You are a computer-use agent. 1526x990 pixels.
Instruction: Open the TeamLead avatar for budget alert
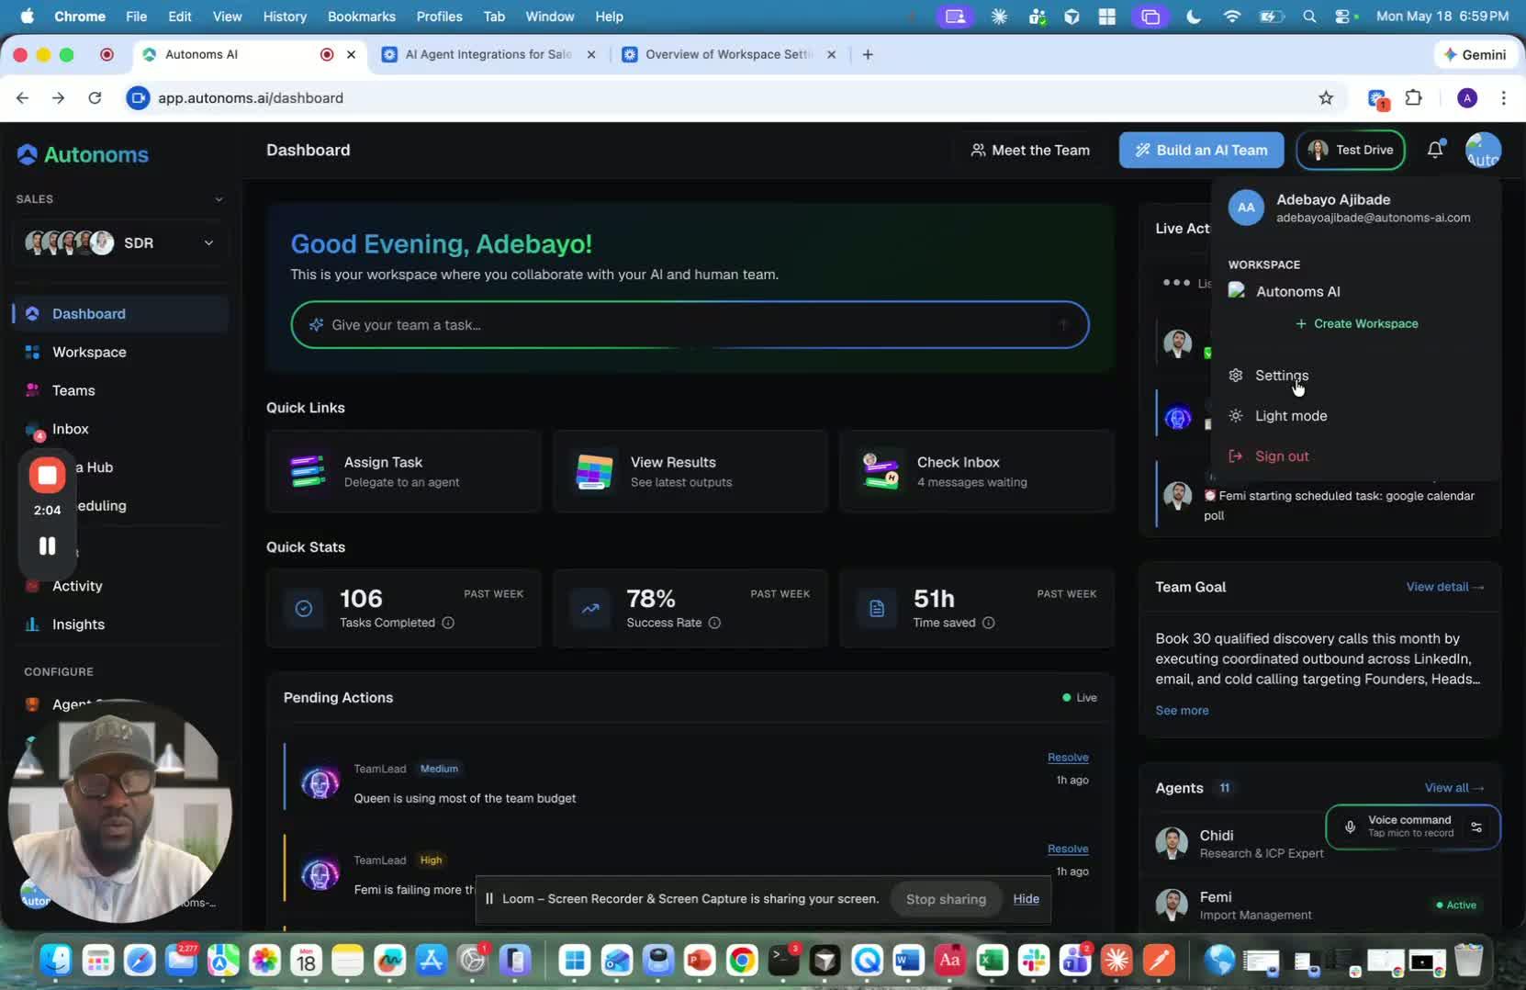(x=320, y=783)
